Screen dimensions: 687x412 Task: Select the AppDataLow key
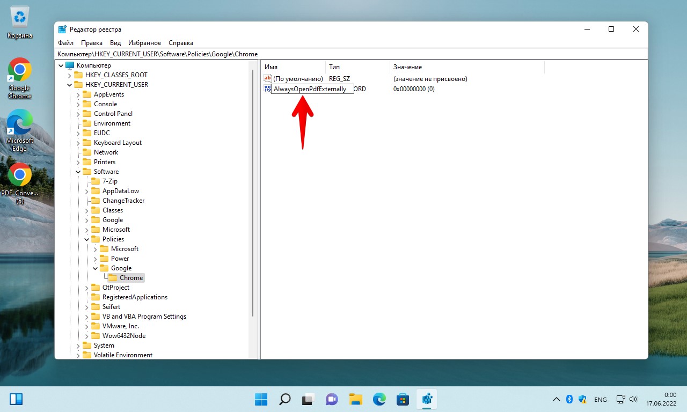[121, 191]
